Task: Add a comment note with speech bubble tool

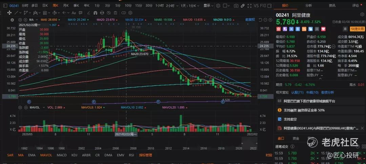Action: (80, 13)
